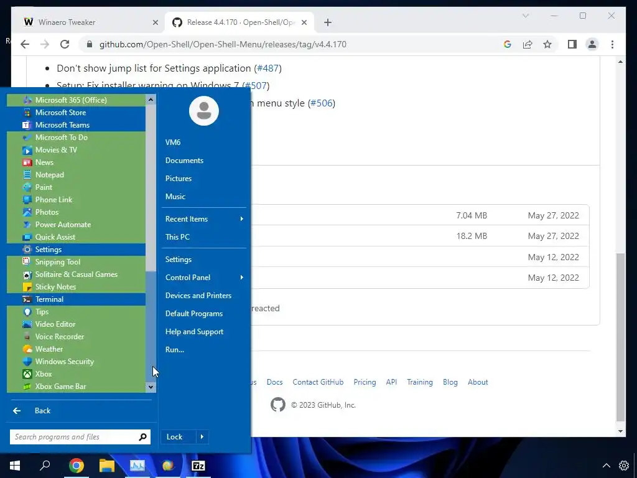The image size is (637, 478).
Task: Open Paint app
Action: point(76,187)
